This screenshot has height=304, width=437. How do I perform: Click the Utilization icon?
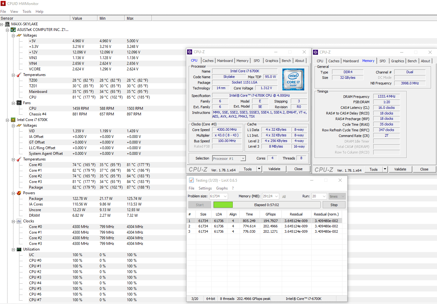[x=19, y=249]
